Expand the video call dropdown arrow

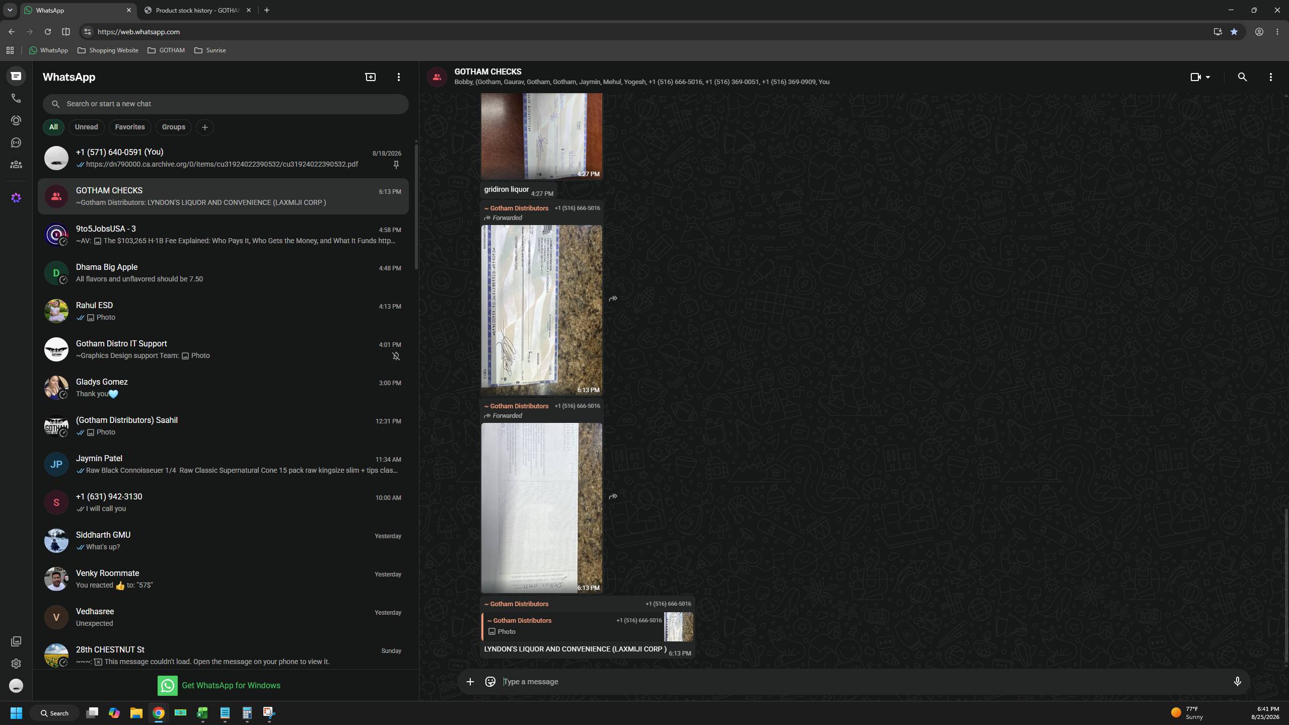point(1208,77)
